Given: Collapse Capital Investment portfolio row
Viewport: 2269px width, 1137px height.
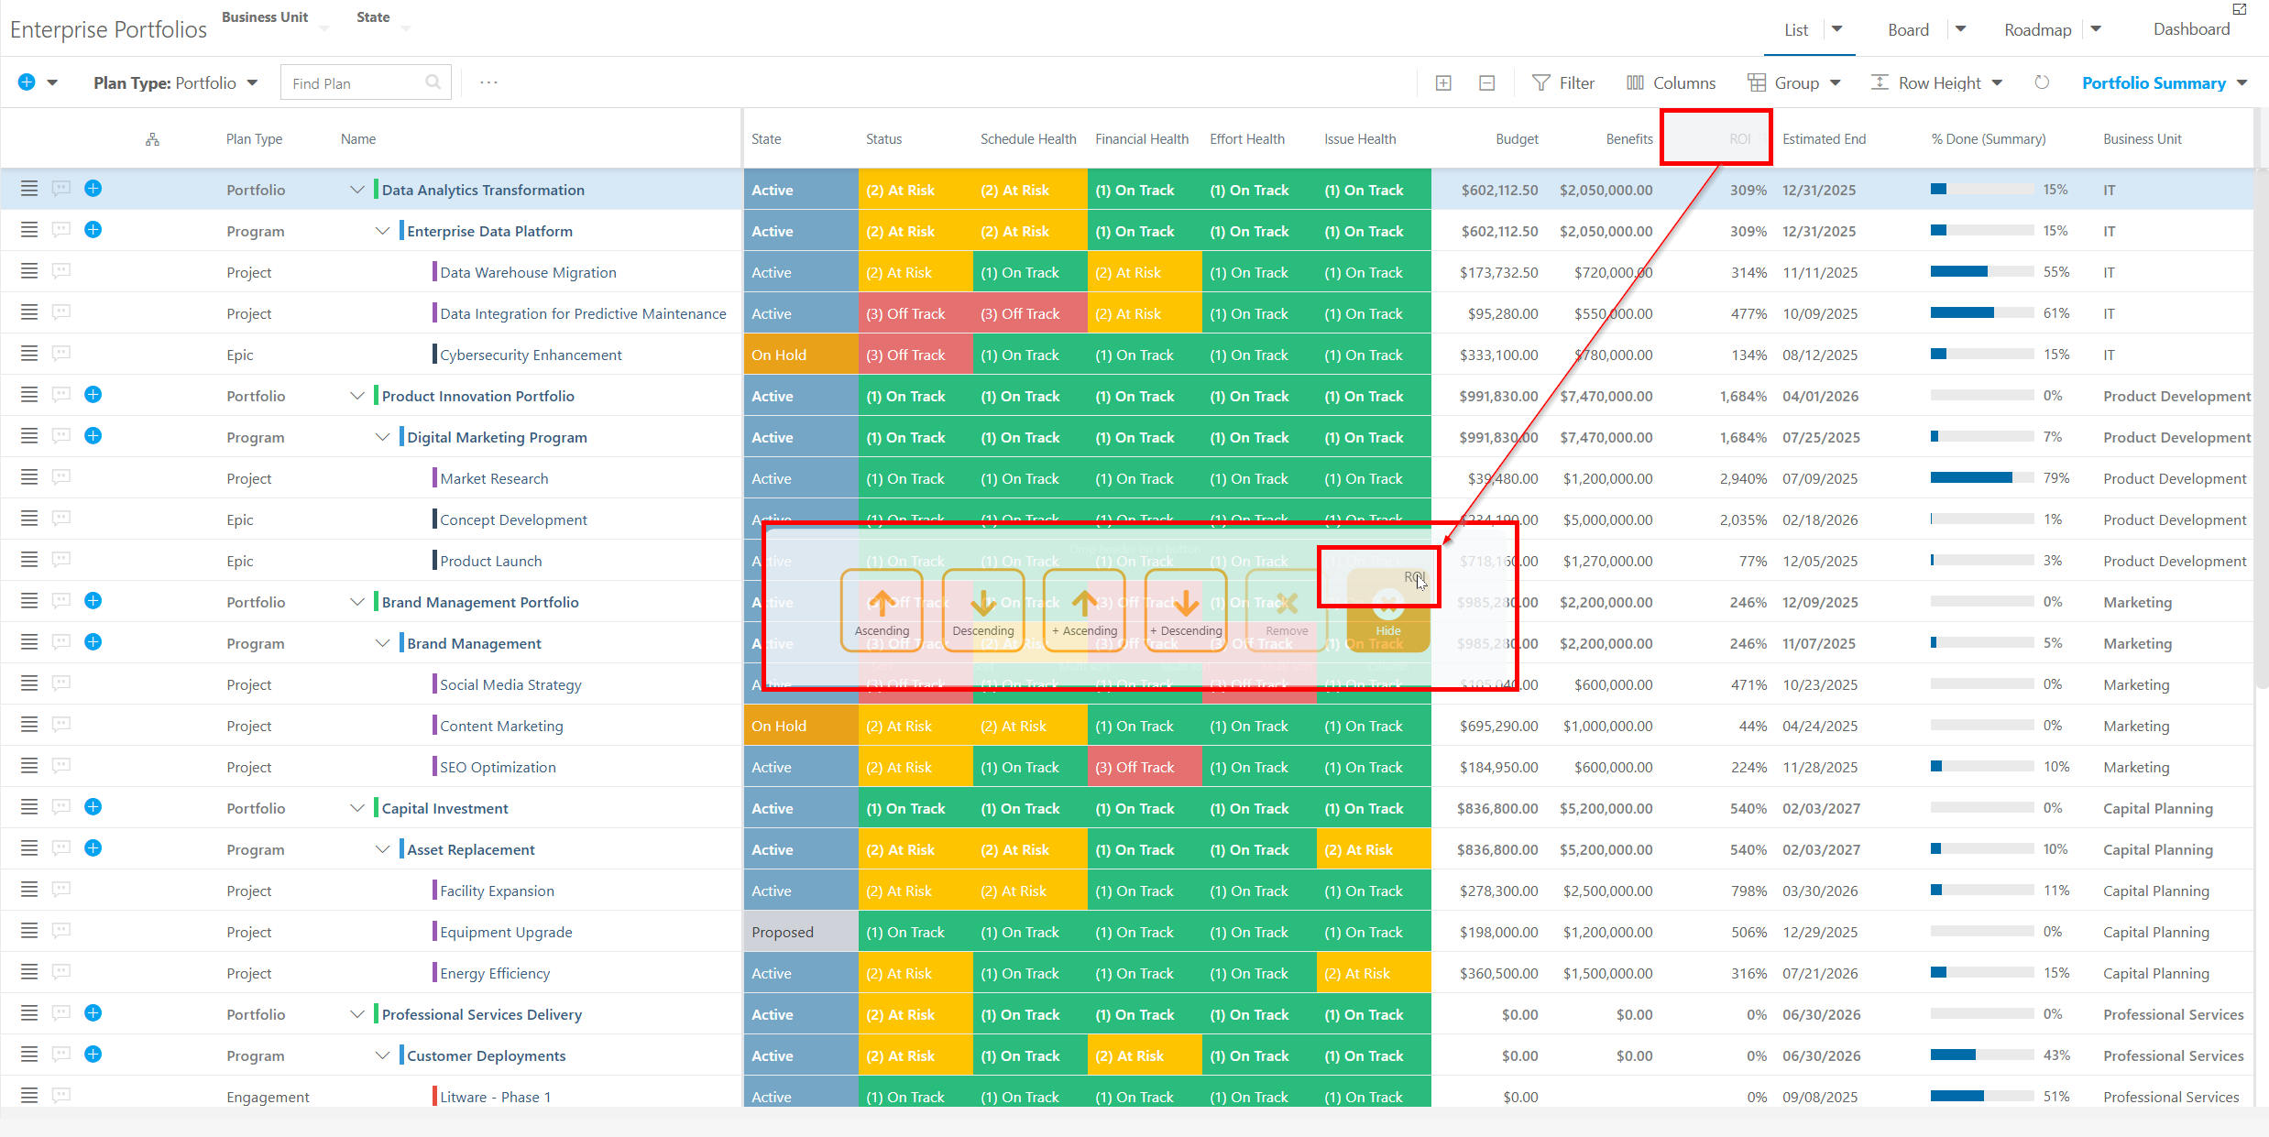Looking at the screenshot, I should click(357, 808).
